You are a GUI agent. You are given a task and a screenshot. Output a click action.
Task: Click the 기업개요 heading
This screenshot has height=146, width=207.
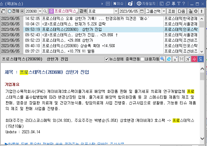[x=12, y=84]
